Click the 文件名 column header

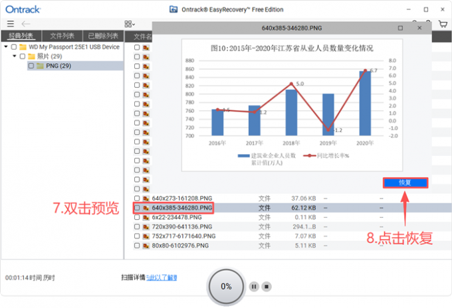(x=142, y=37)
